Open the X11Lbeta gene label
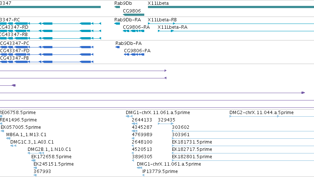The image size is (314, 177). coord(158,3)
